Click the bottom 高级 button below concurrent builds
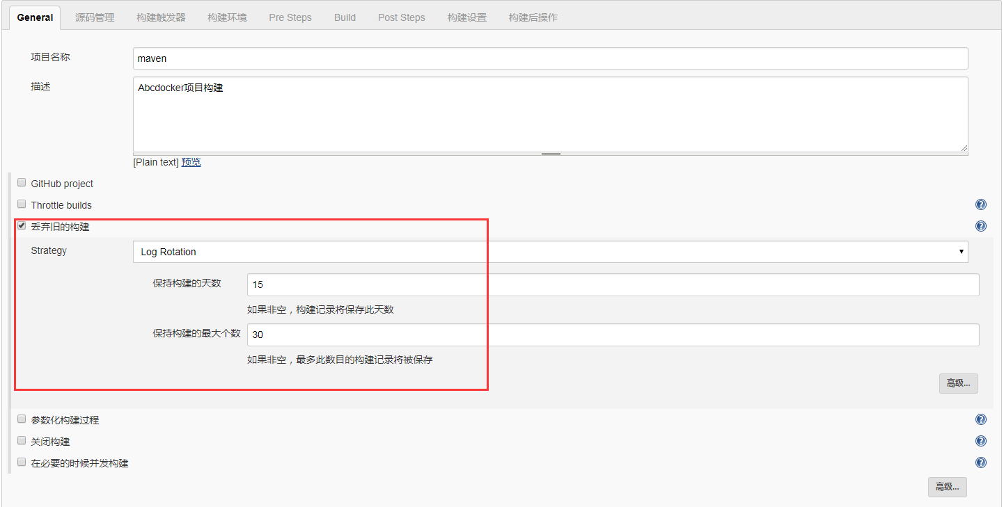The image size is (1004, 507). point(947,487)
